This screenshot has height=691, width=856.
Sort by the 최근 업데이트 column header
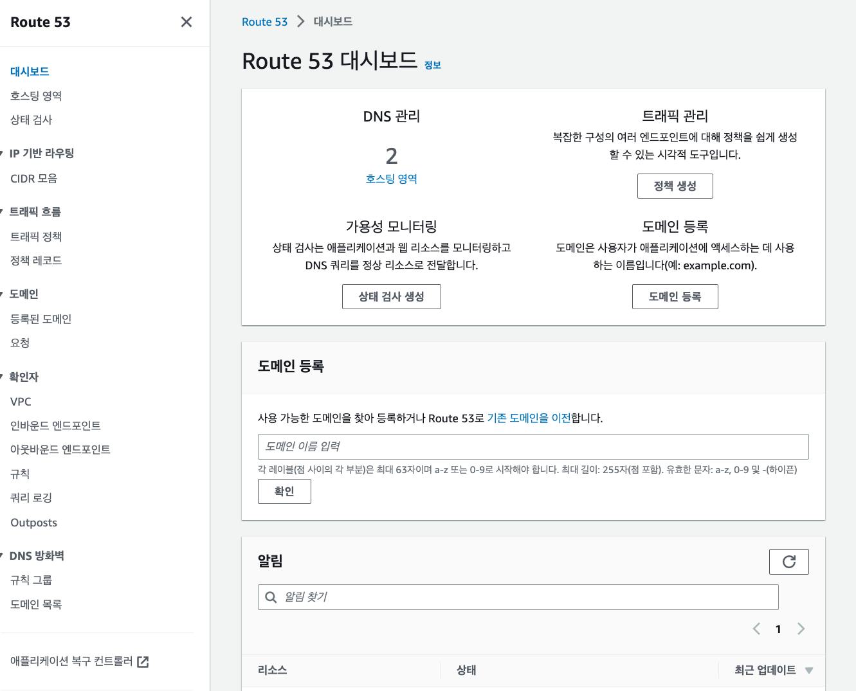coord(765,670)
